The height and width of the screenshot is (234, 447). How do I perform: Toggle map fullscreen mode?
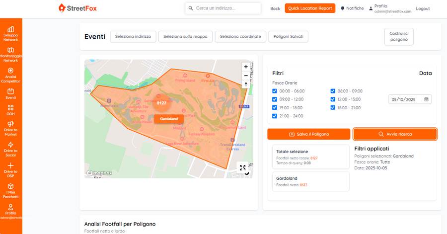242,168
